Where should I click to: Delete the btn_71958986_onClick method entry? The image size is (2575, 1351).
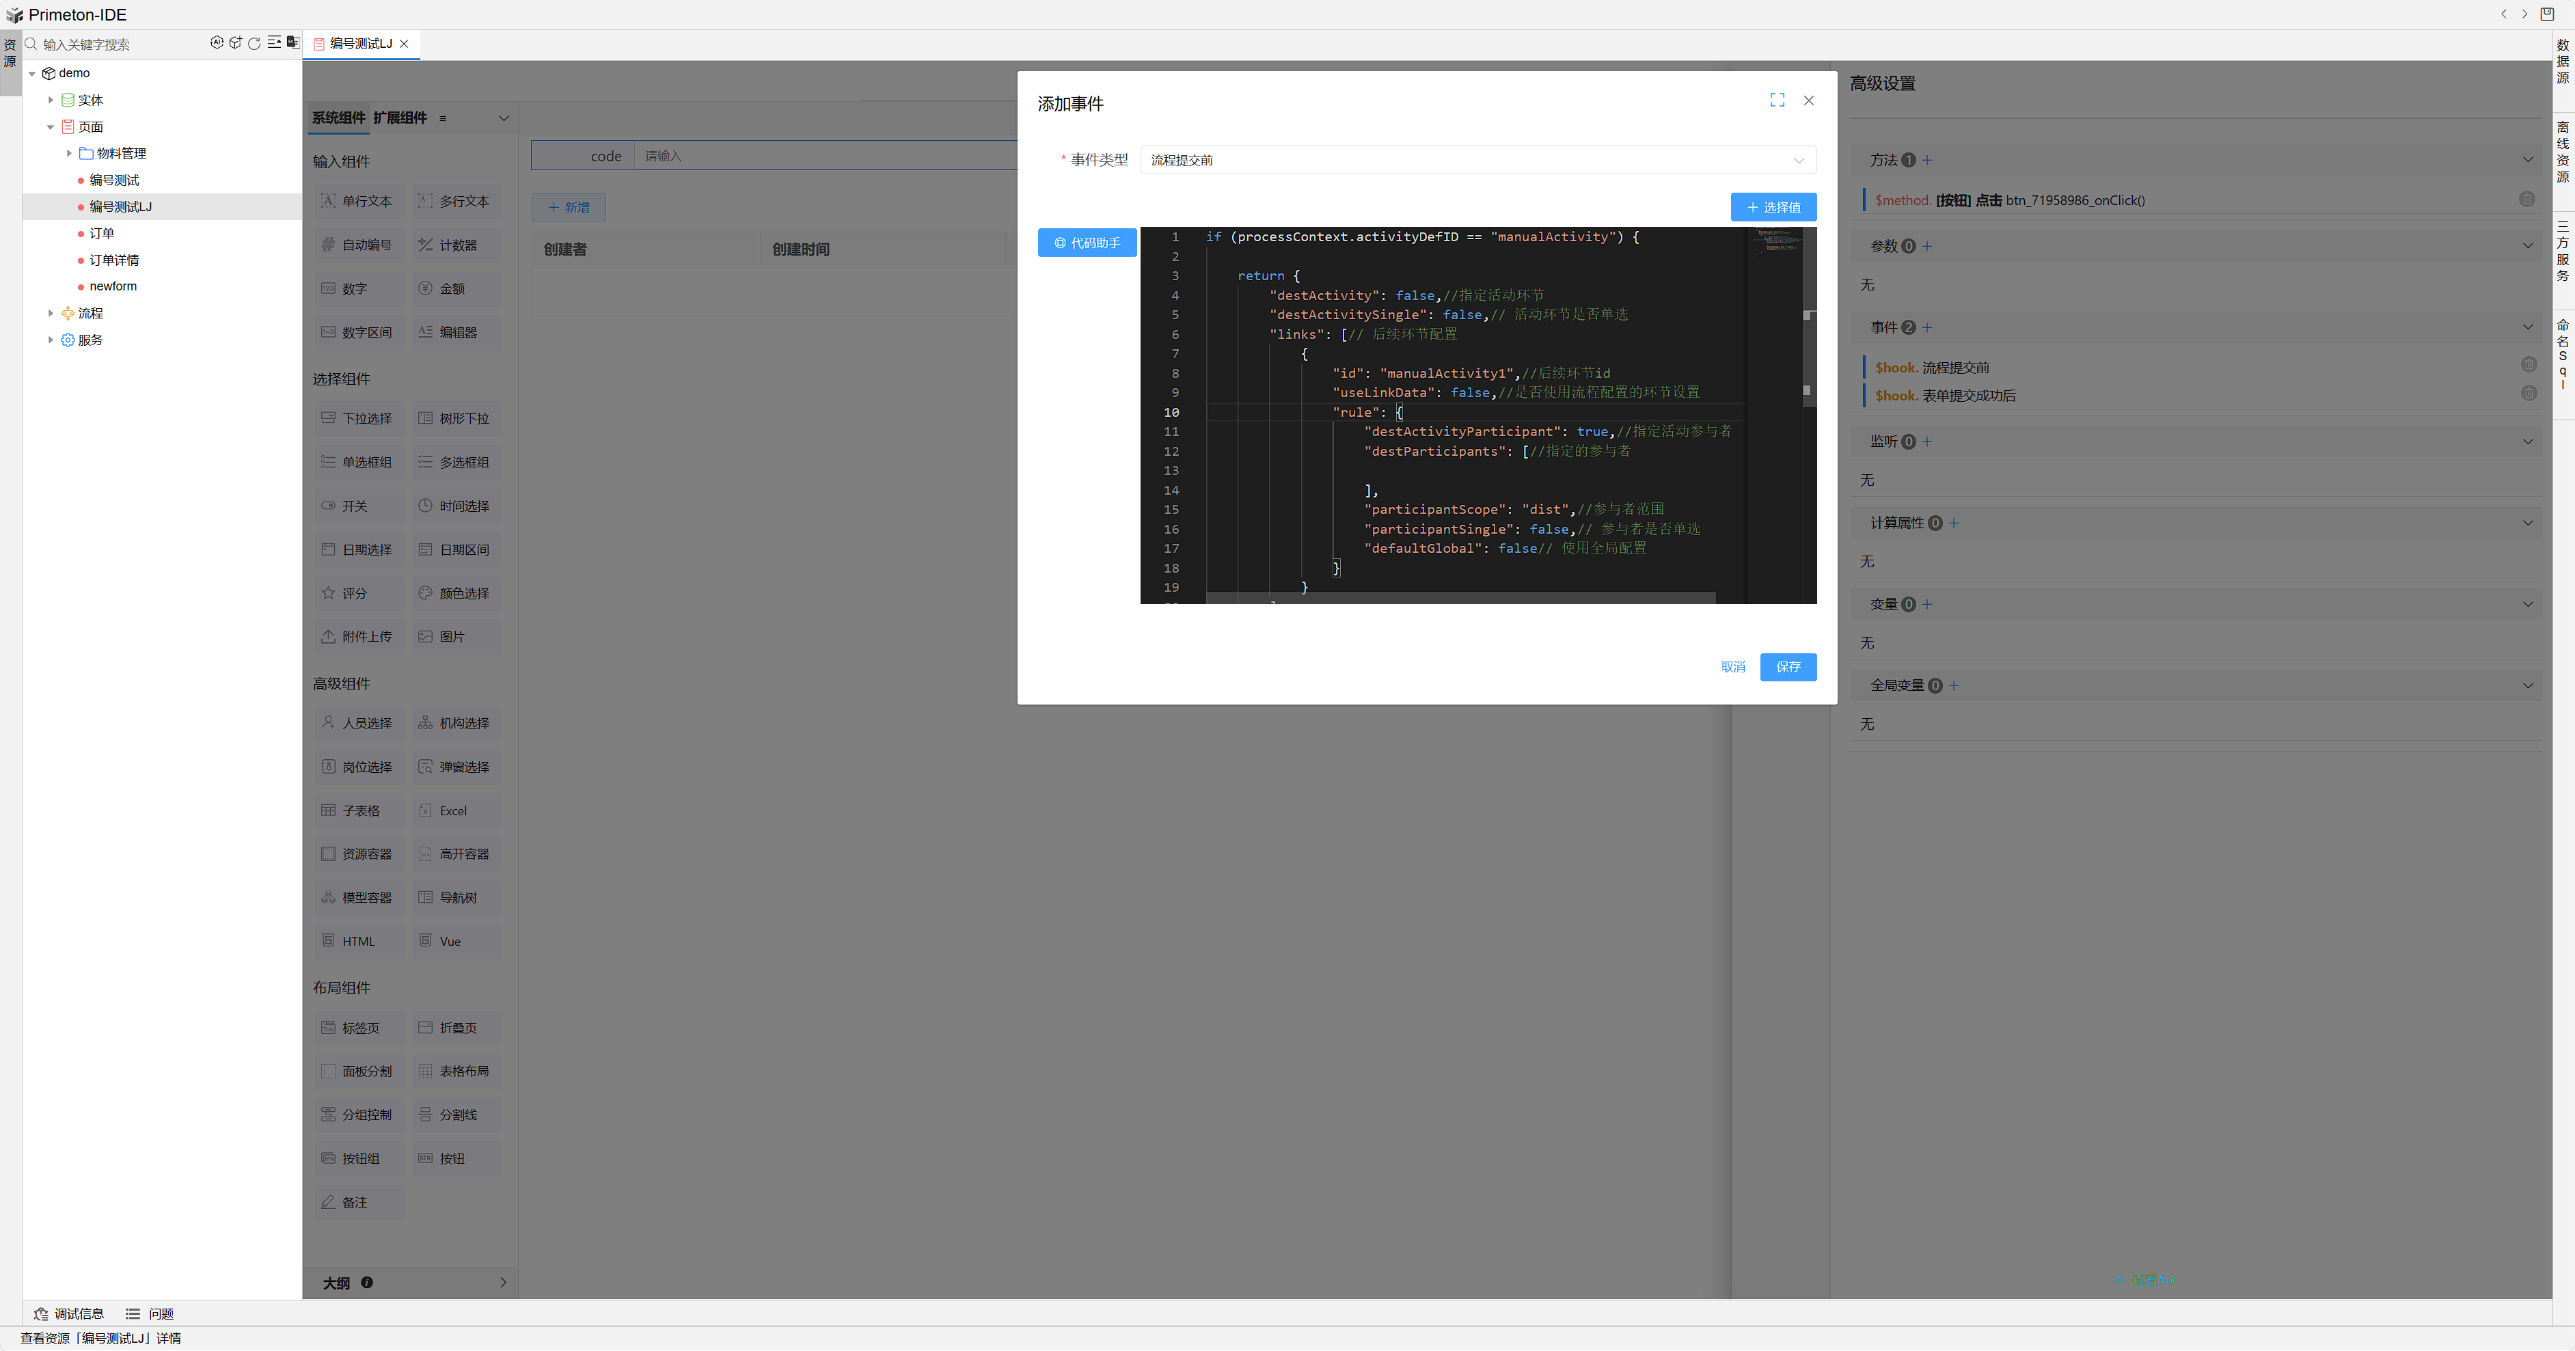coord(2526,200)
